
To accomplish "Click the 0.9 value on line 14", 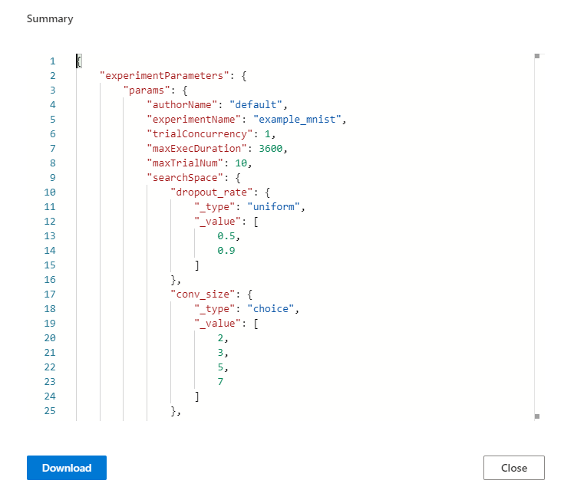I will (x=226, y=251).
